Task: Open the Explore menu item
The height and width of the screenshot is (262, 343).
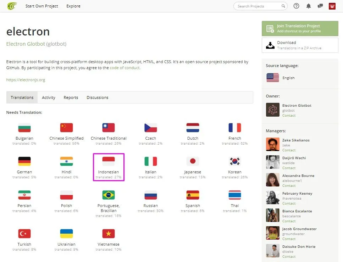Action: 73,6
